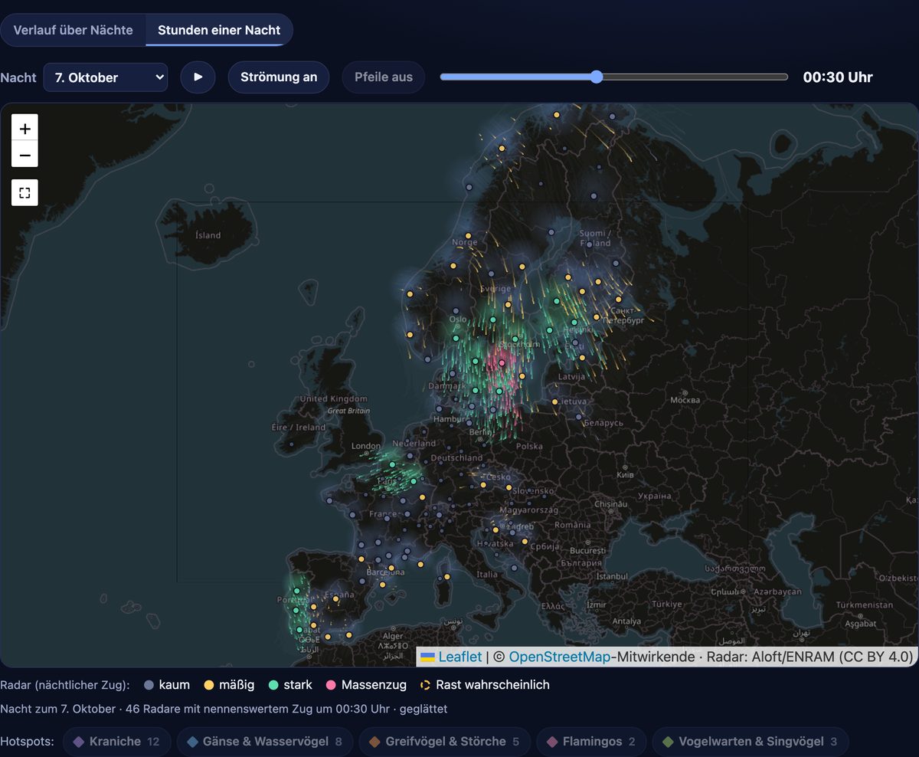Click the pink Massenzug radar dot near Stockholm
Image resolution: width=919 pixels, height=757 pixels.
click(x=502, y=363)
